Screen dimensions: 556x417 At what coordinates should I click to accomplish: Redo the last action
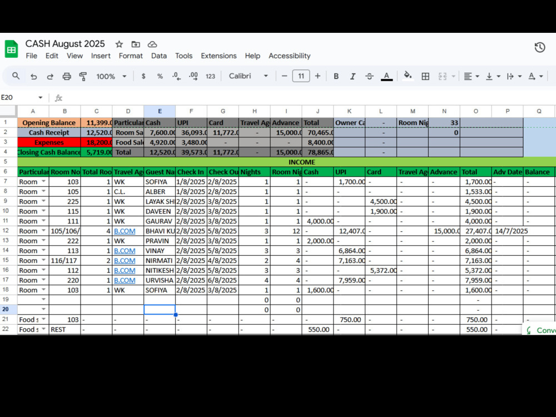[x=50, y=76]
